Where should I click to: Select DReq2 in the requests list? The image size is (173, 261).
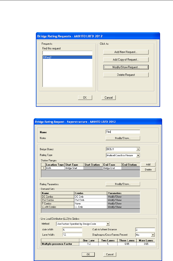67,57
